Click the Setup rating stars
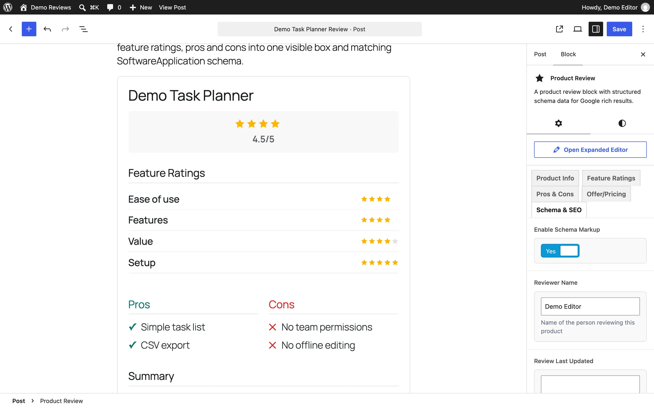Image resolution: width=654 pixels, height=408 pixels. (x=379, y=263)
